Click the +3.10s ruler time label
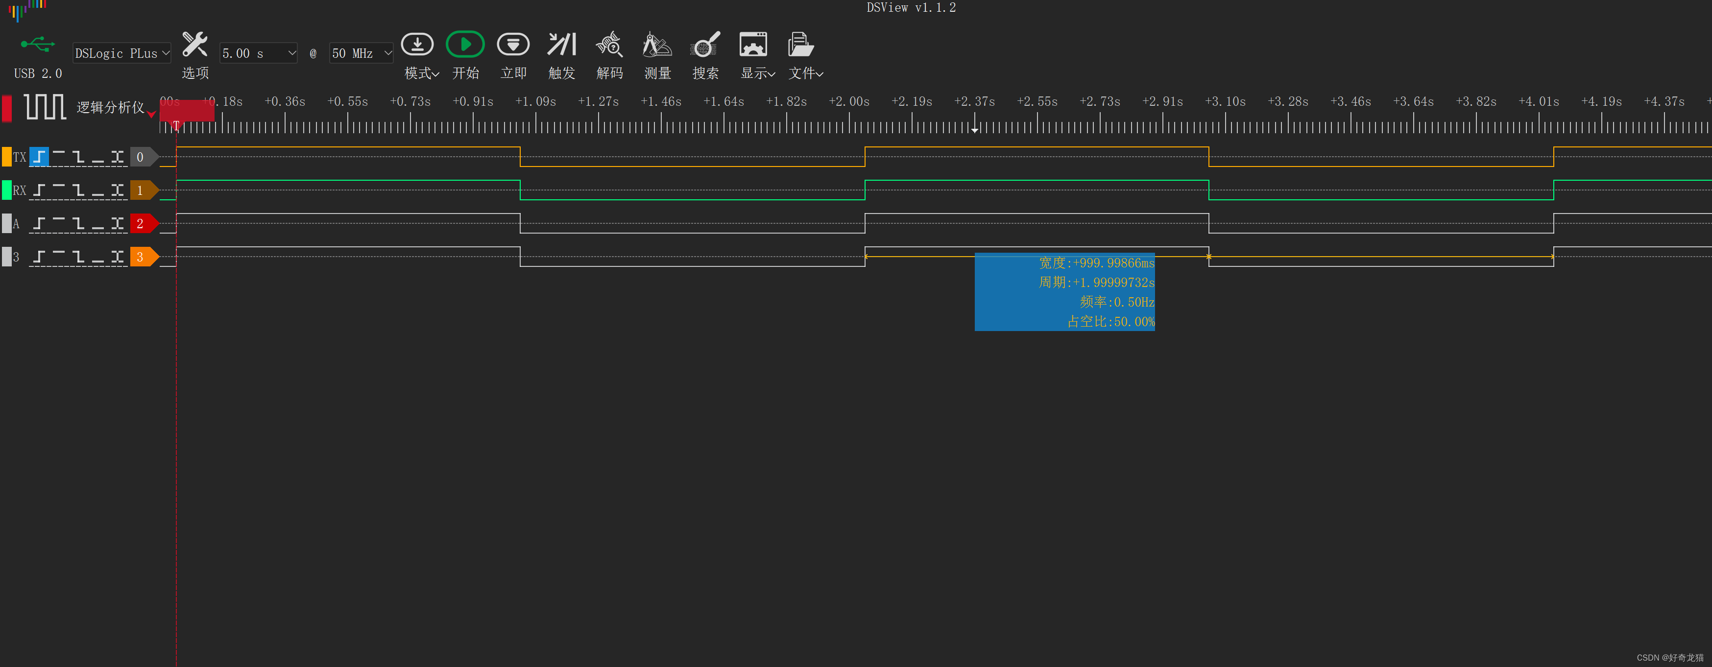1712x667 pixels. point(1226,102)
